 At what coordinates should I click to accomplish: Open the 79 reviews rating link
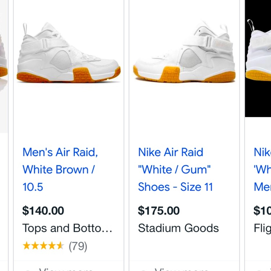pyautogui.click(x=78, y=246)
